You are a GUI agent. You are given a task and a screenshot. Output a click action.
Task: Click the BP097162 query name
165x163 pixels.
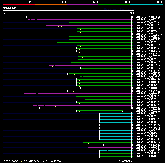[x=10, y=8]
